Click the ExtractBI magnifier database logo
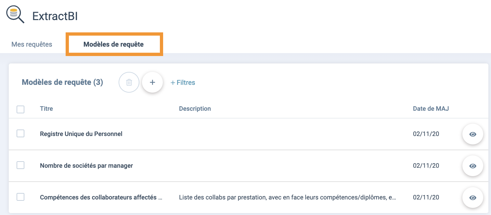Screen dimensions: 491x215 pyautogui.click(x=15, y=15)
